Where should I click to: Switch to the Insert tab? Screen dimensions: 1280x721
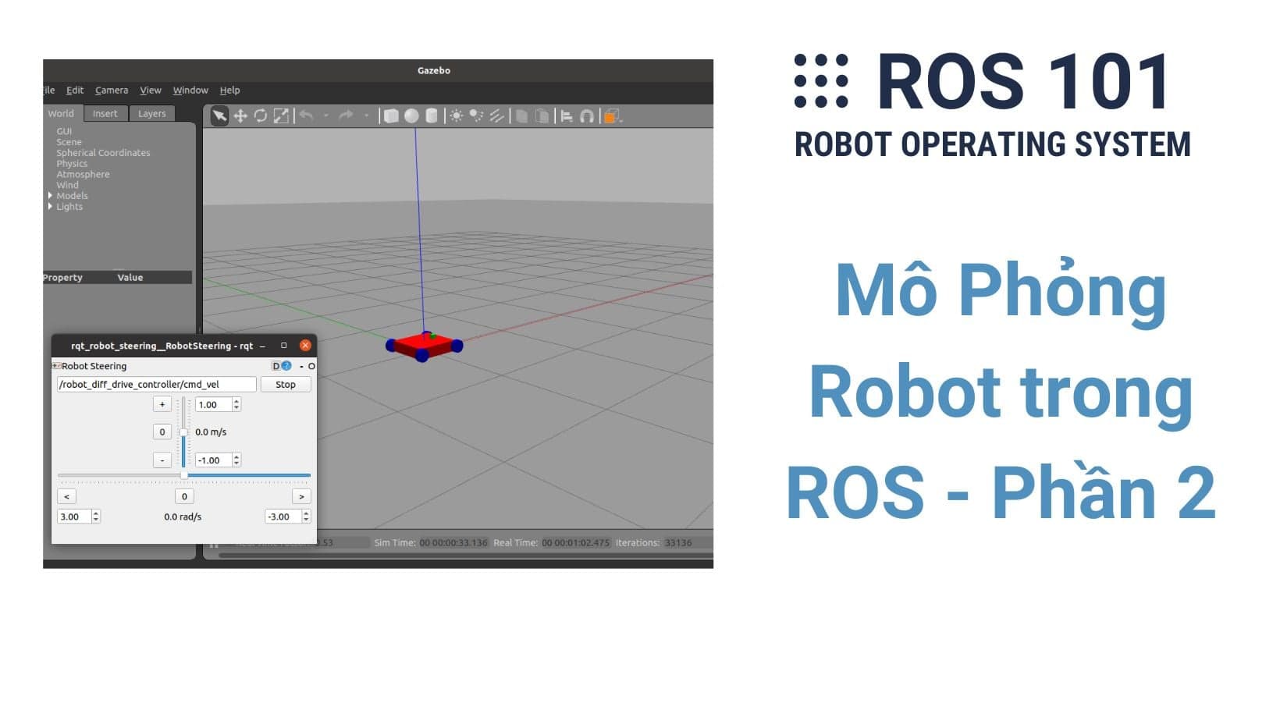pos(105,113)
